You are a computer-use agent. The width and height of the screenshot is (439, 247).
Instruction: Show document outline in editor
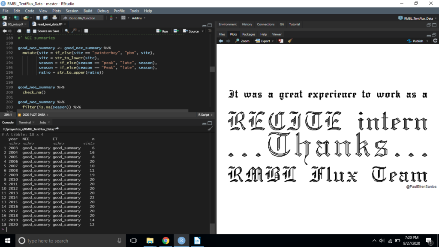tap(210, 31)
